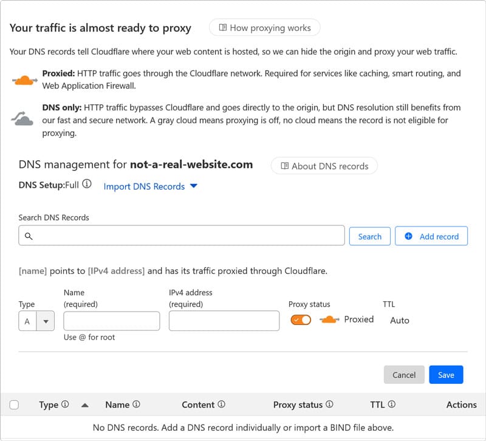Open About DNS records help
This screenshot has height=441, width=486.
click(324, 166)
